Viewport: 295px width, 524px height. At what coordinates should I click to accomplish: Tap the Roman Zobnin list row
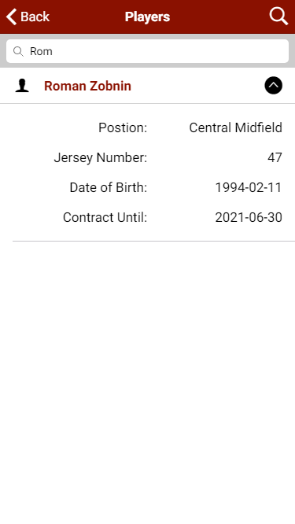147,86
